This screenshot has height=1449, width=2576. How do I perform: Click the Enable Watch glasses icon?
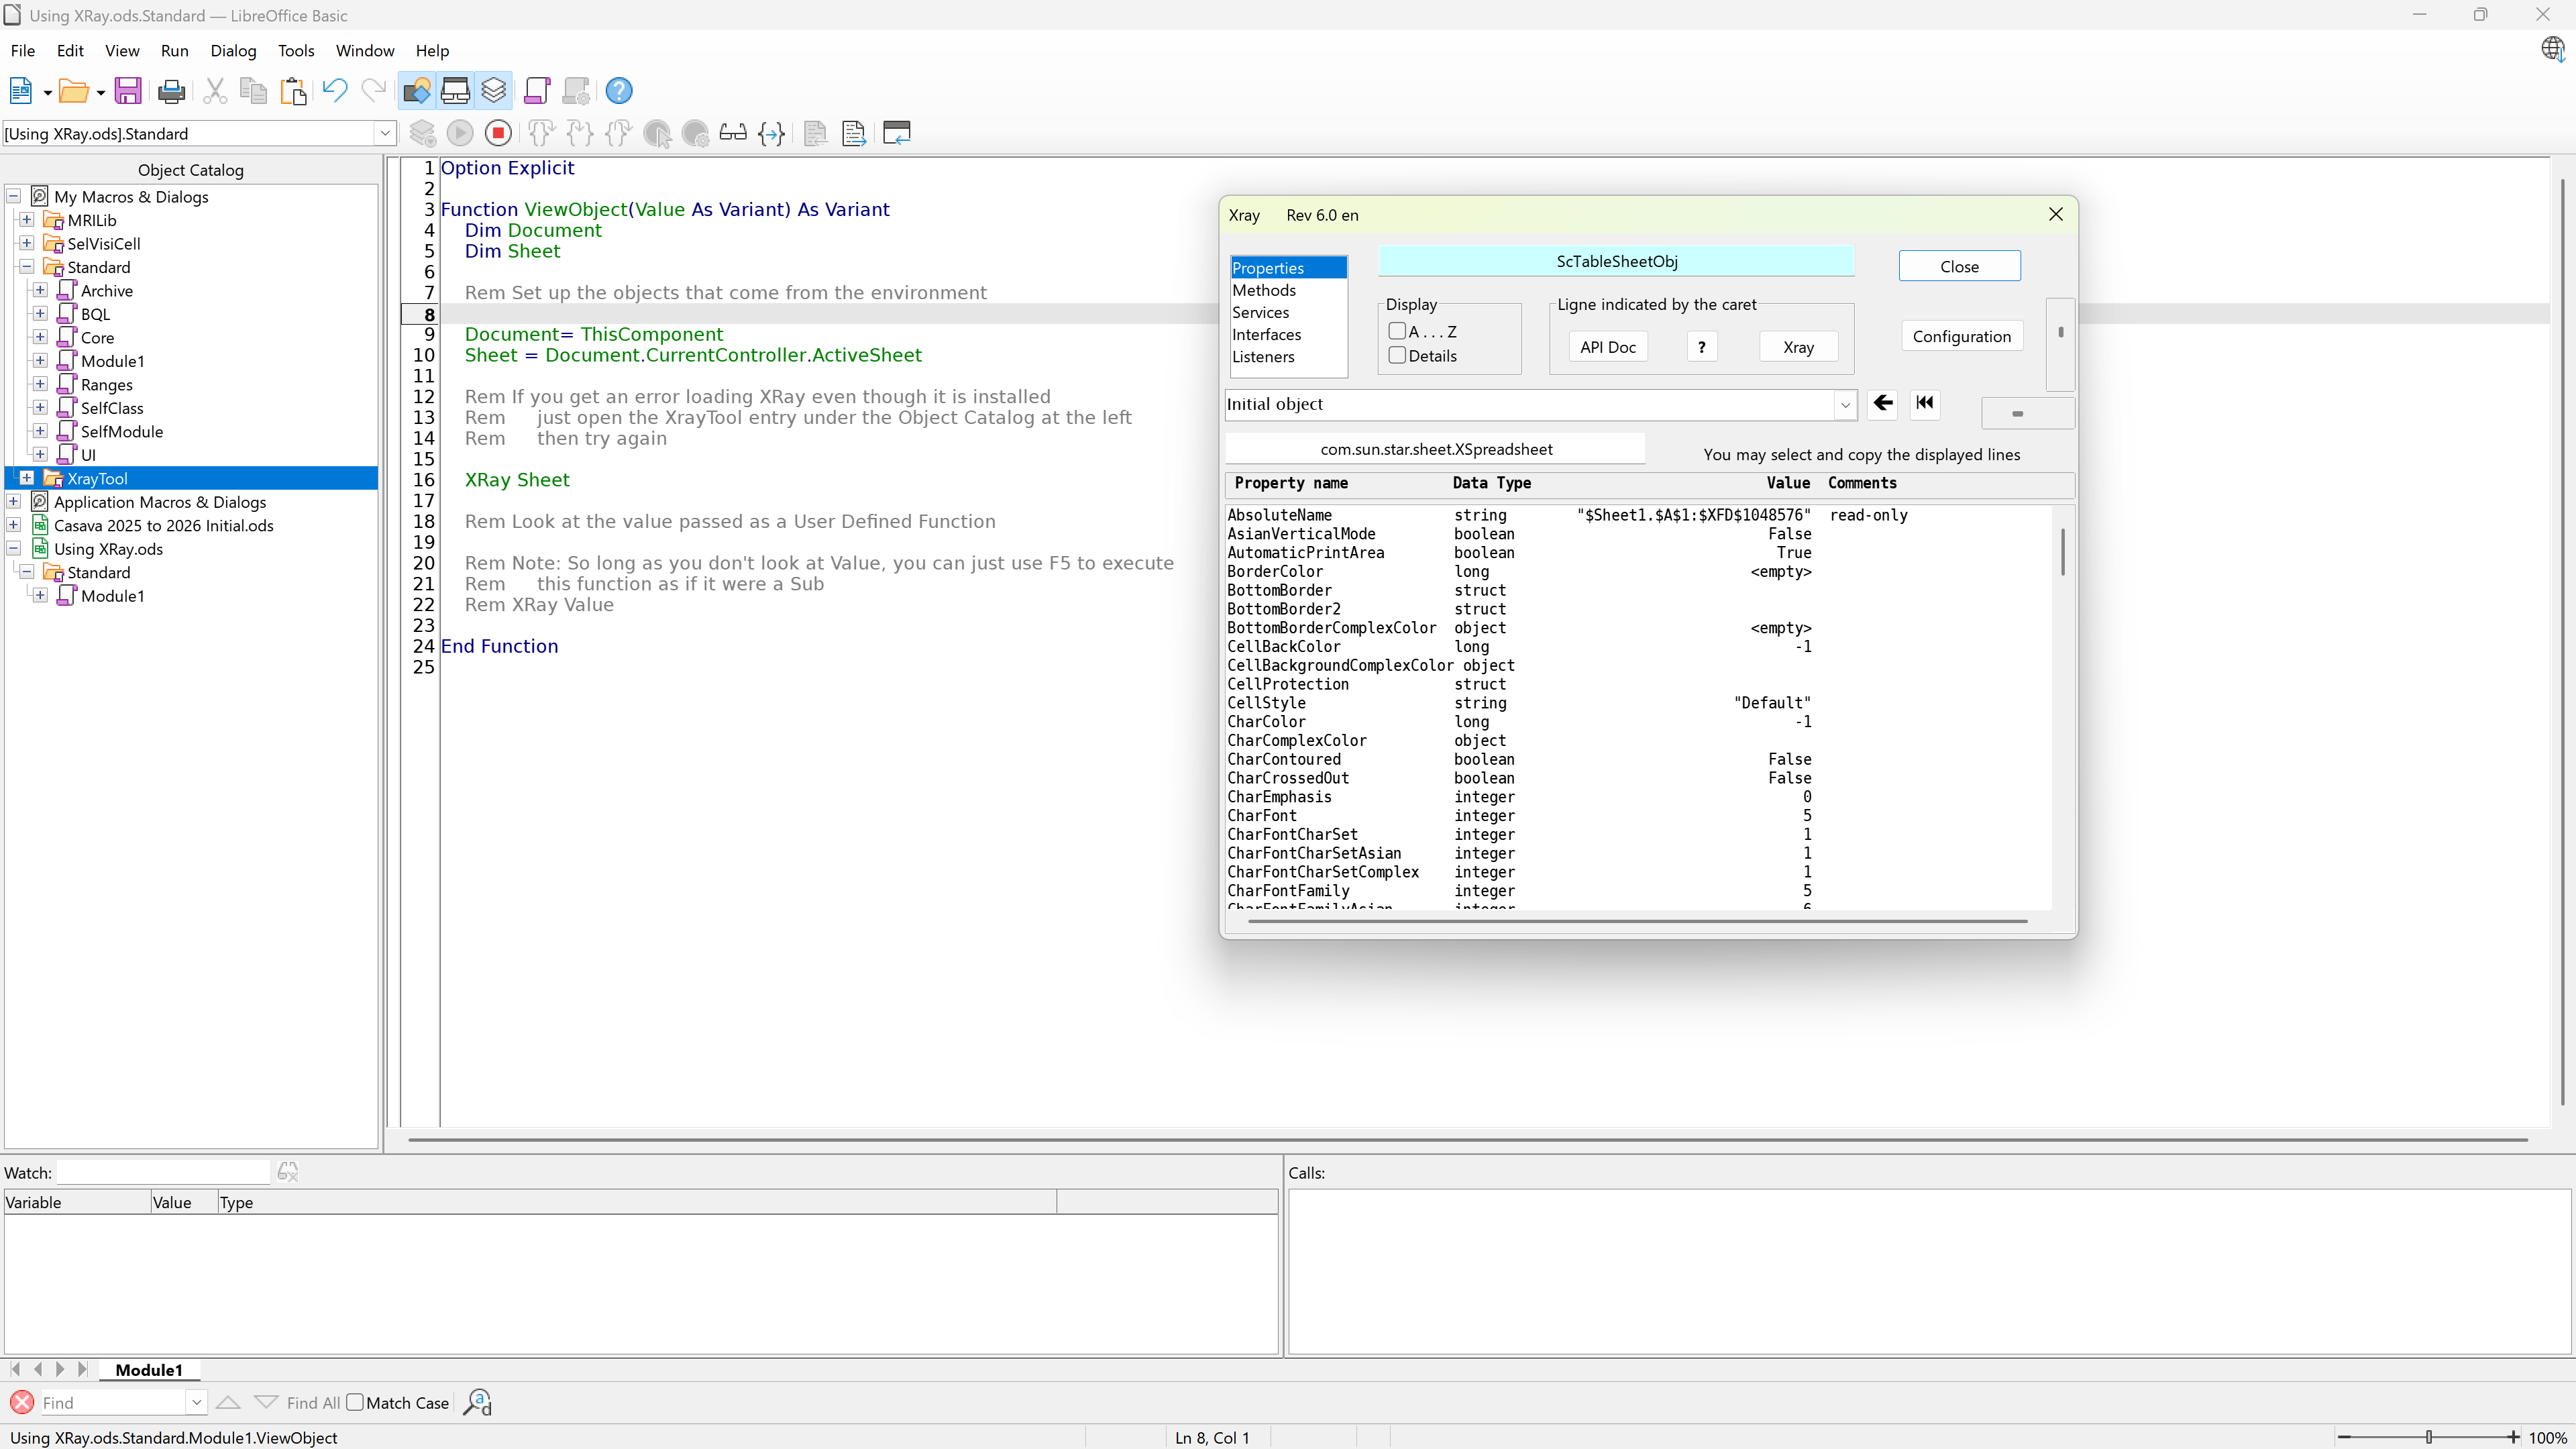[x=733, y=133]
